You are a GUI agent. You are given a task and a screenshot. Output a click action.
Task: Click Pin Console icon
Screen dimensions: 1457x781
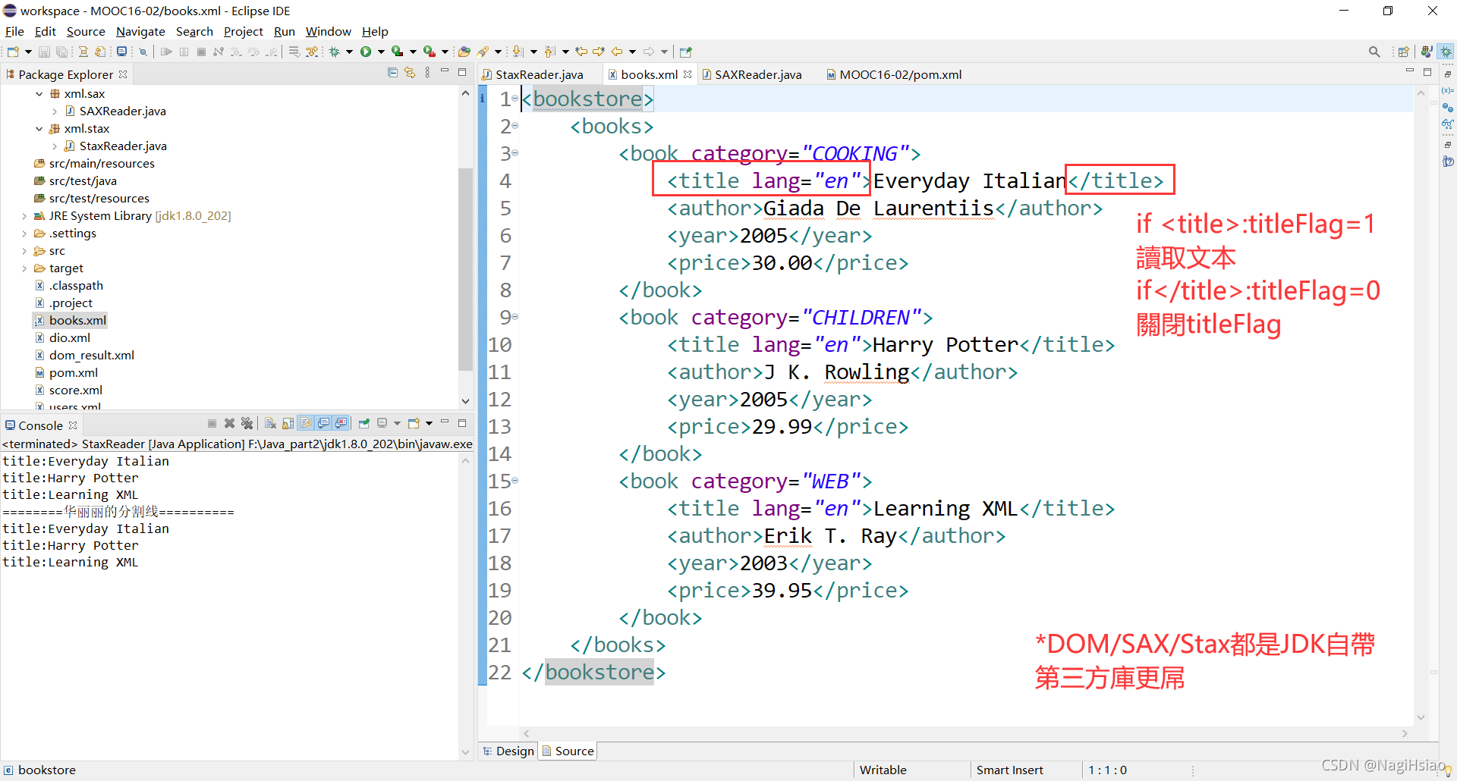pyautogui.click(x=364, y=423)
